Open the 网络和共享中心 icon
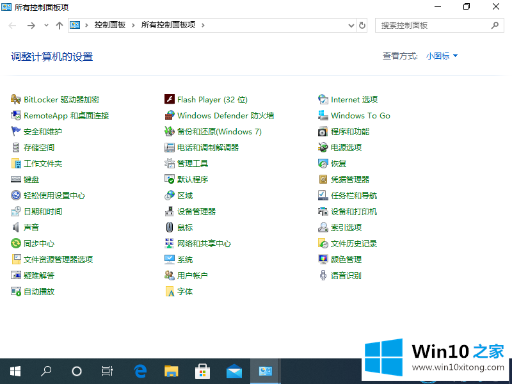The height and width of the screenshot is (384, 512). pyautogui.click(x=170, y=243)
